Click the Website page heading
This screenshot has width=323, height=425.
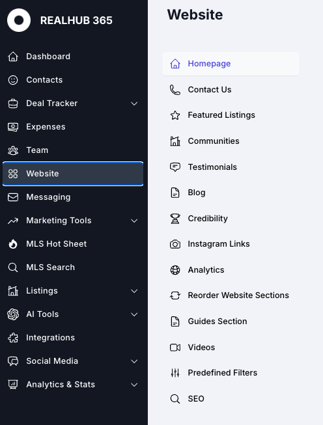[x=195, y=14]
